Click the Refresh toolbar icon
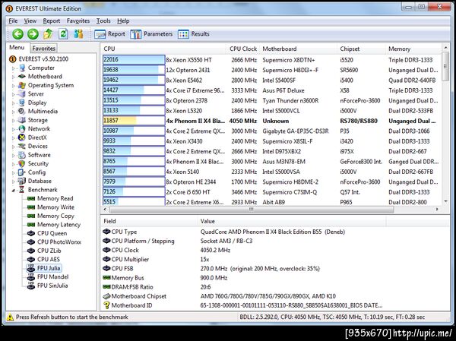Image resolution: width=456 pixels, height=341 pixels. pos(63,34)
